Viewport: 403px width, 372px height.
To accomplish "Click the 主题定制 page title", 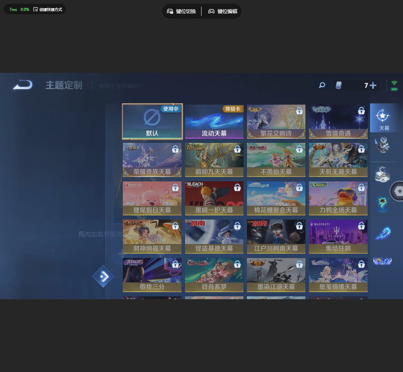I will pyautogui.click(x=64, y=85).
